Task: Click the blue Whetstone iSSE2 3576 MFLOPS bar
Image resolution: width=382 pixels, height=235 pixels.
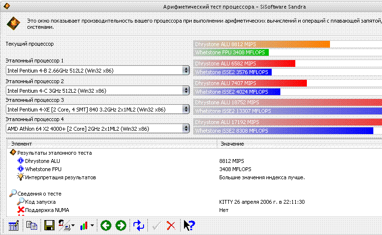Action: click(x=232, y=72)
